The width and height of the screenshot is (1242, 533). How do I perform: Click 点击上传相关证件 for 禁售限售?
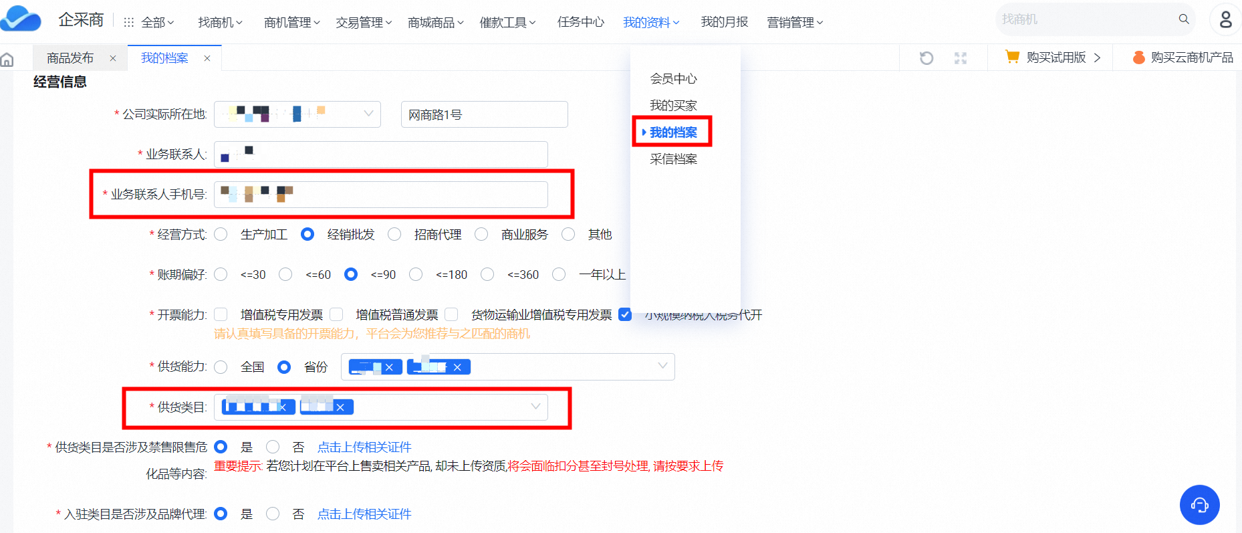click(x=364, y=447)
